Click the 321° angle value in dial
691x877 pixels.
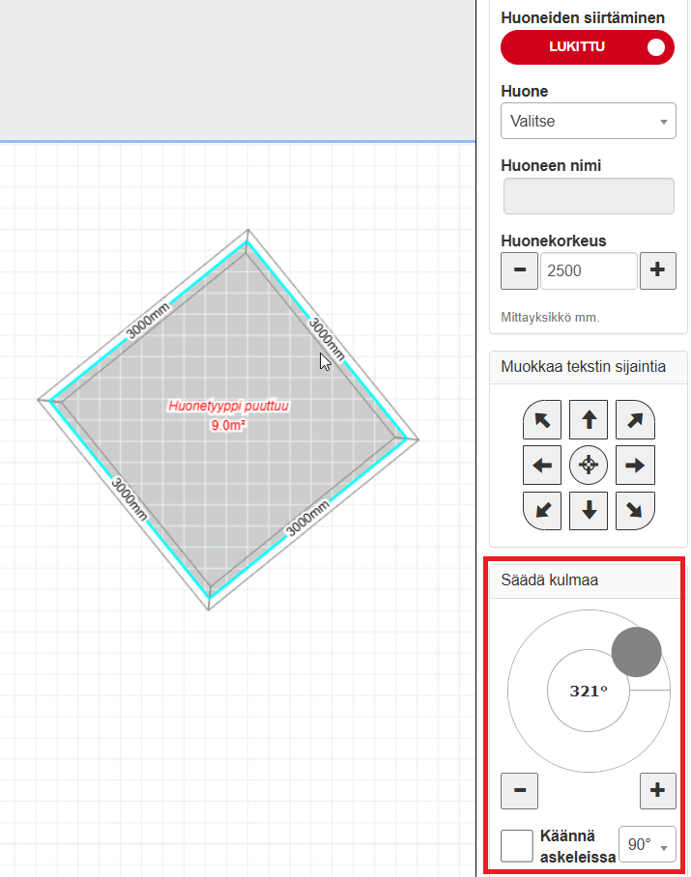tap(588, 692)
